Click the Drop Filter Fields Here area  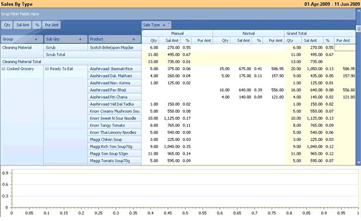pyautogui.click(x=178, y=14)
